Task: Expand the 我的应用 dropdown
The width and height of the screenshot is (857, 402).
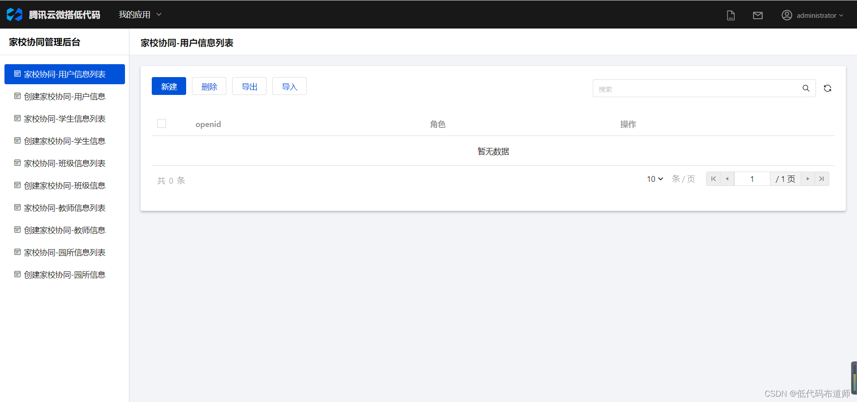Action: click(140, 15)
